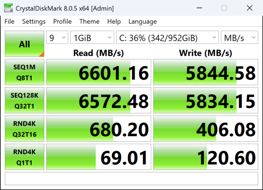Start the SEQ1M Q8T1 test
Viewport: 263px width, 190px height.
click(24, 72)
